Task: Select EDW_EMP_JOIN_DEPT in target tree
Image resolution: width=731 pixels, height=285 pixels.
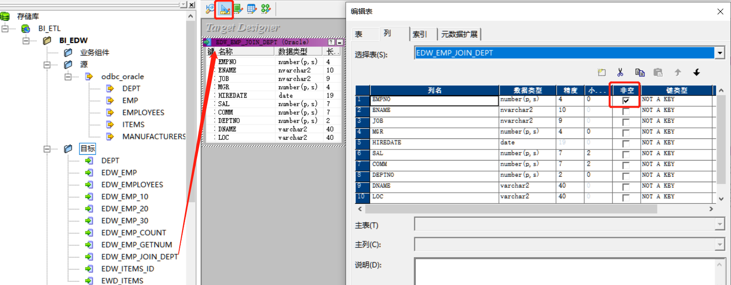Action: [x=139, y=257]
